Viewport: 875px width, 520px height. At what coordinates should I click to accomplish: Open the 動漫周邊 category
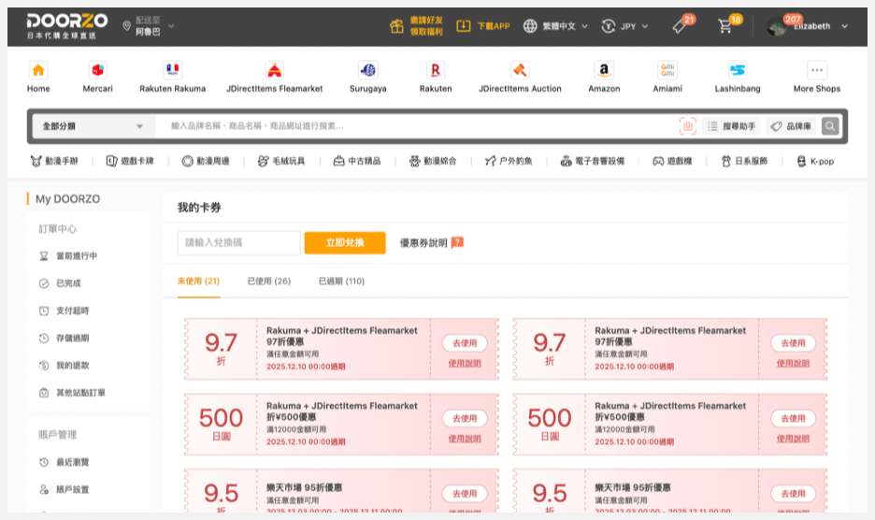click(206, 161)
